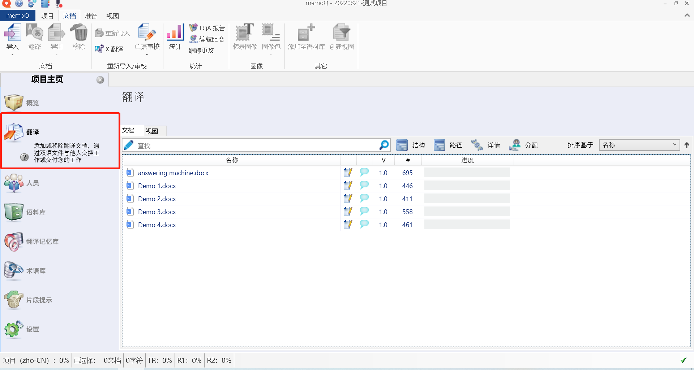694x370 pixels.
Task: Open the 语料库 section in sidebar
Action: 25,212
